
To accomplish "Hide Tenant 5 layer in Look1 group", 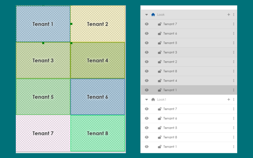I will coord(147,128).
